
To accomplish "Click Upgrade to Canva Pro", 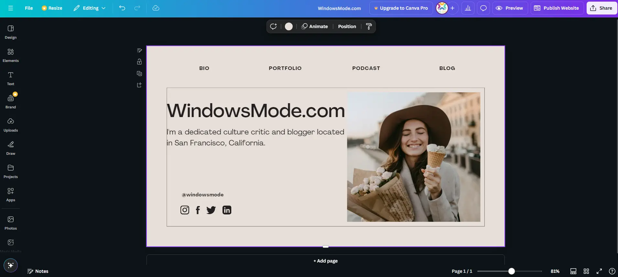I will click(401, 8).
